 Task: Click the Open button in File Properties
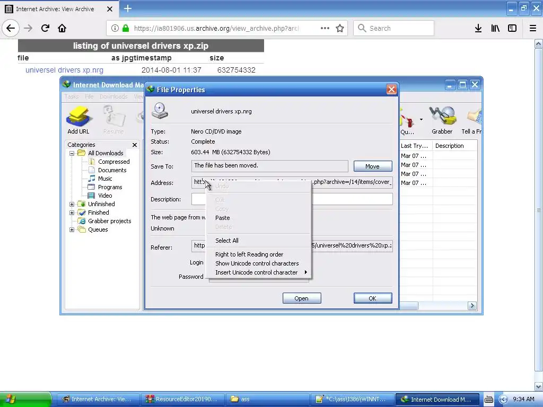coord(302,298)
